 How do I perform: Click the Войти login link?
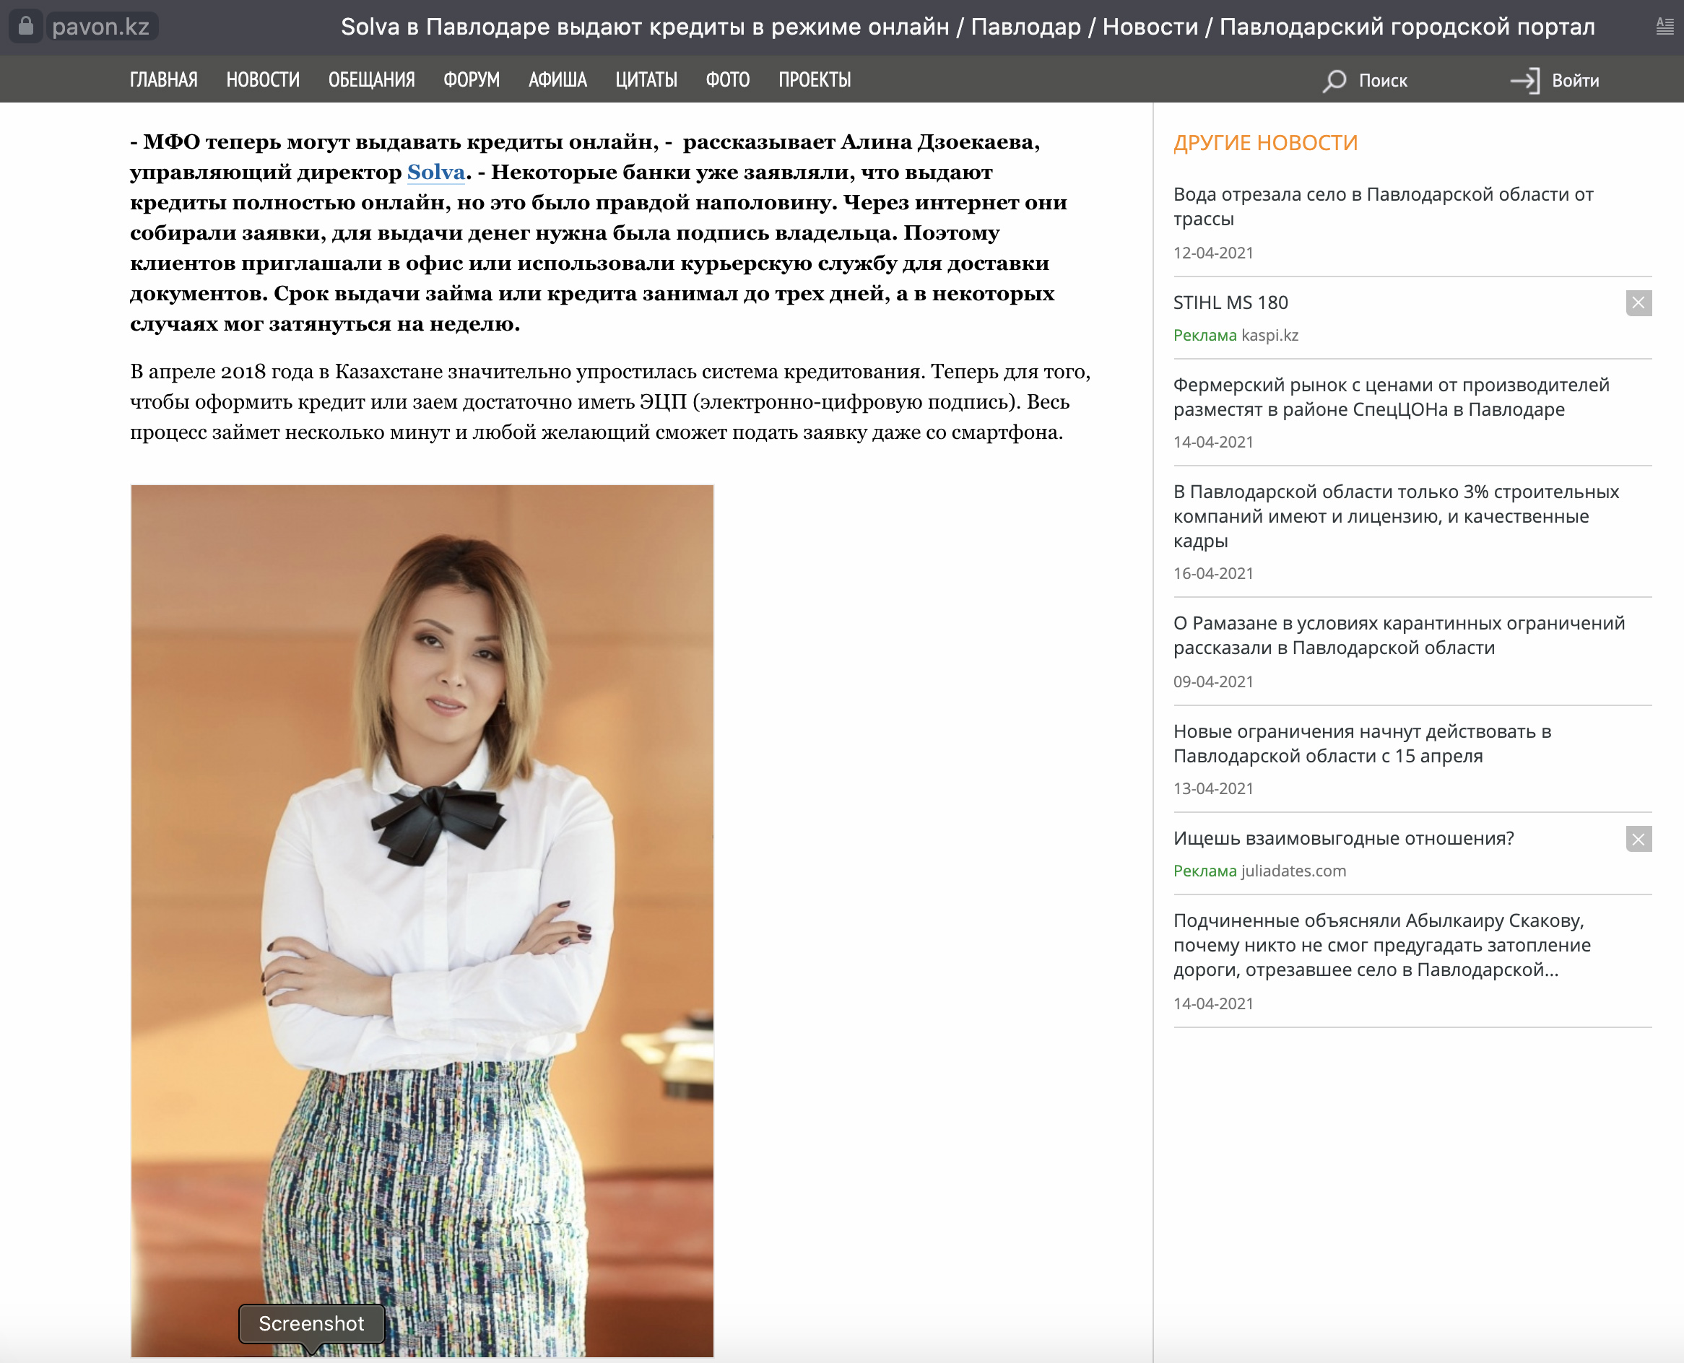[1575, 81]
